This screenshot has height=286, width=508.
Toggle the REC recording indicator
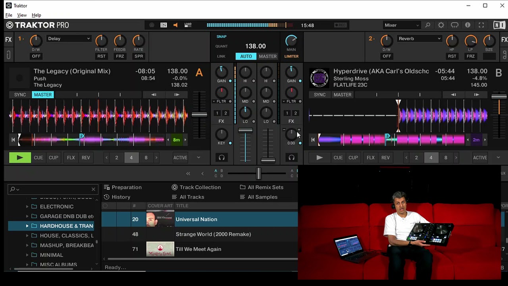pyautogui.click(x=340, y=25)
